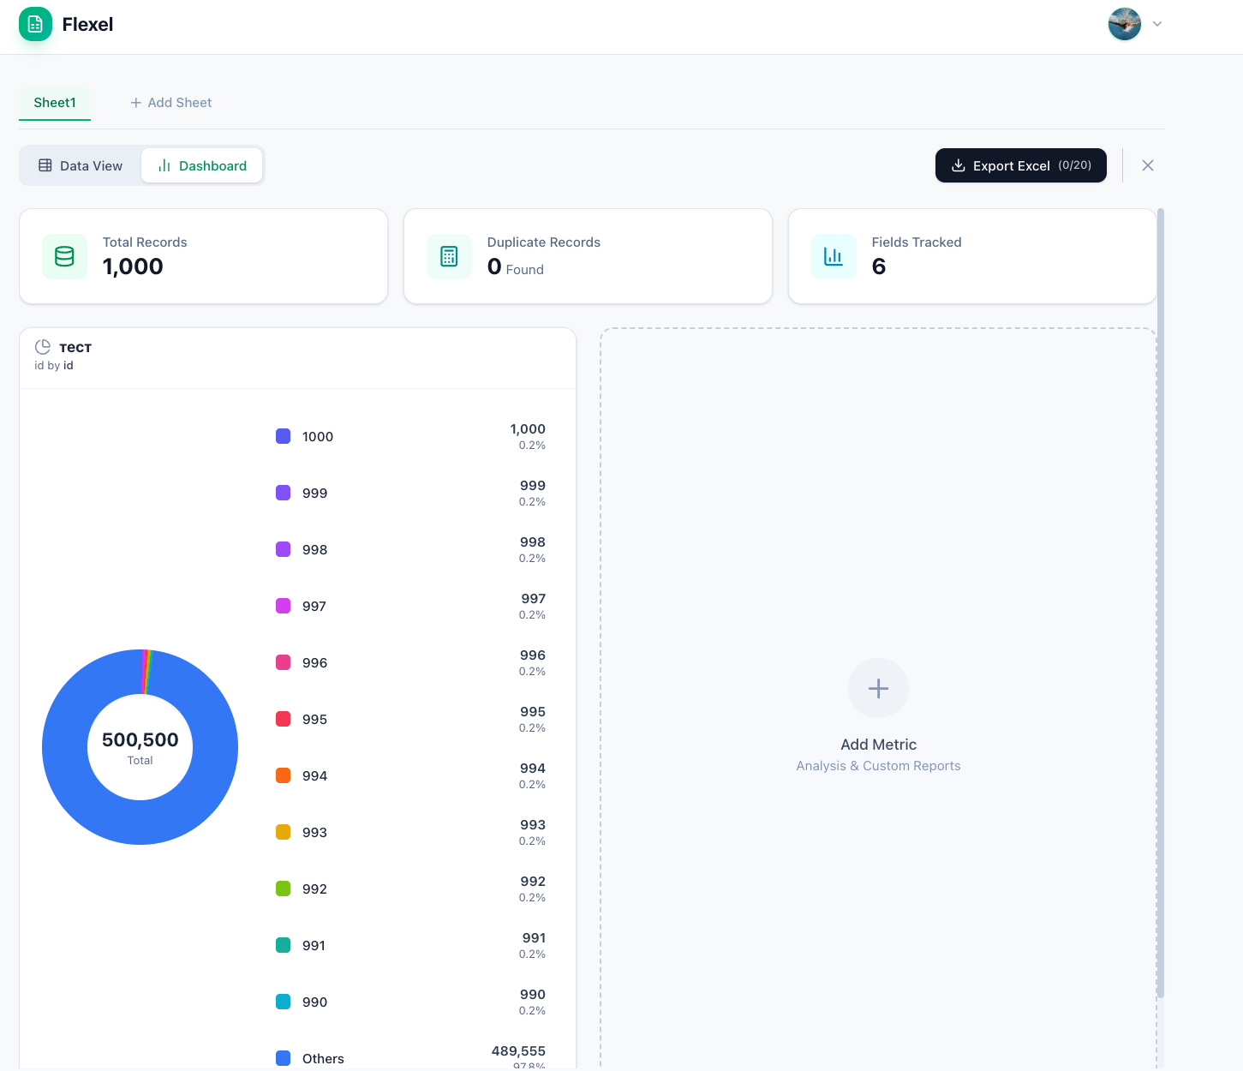1243x1071 pixels.
Task: Select legend label 990
Action: [x=314, y=1002]
